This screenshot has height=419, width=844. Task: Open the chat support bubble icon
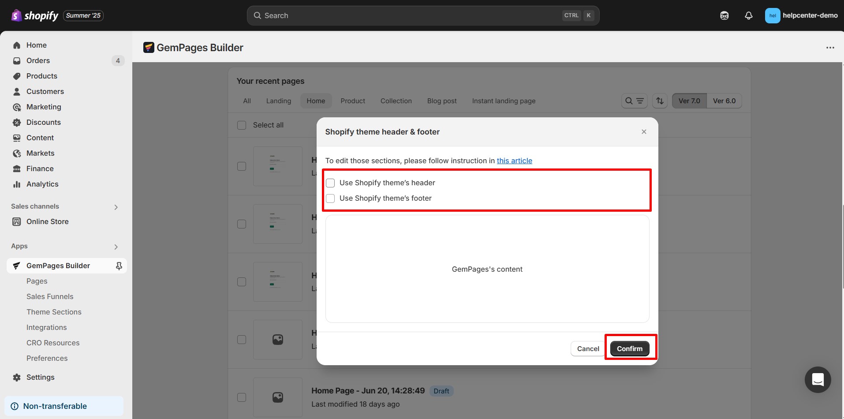pos(818,379)
